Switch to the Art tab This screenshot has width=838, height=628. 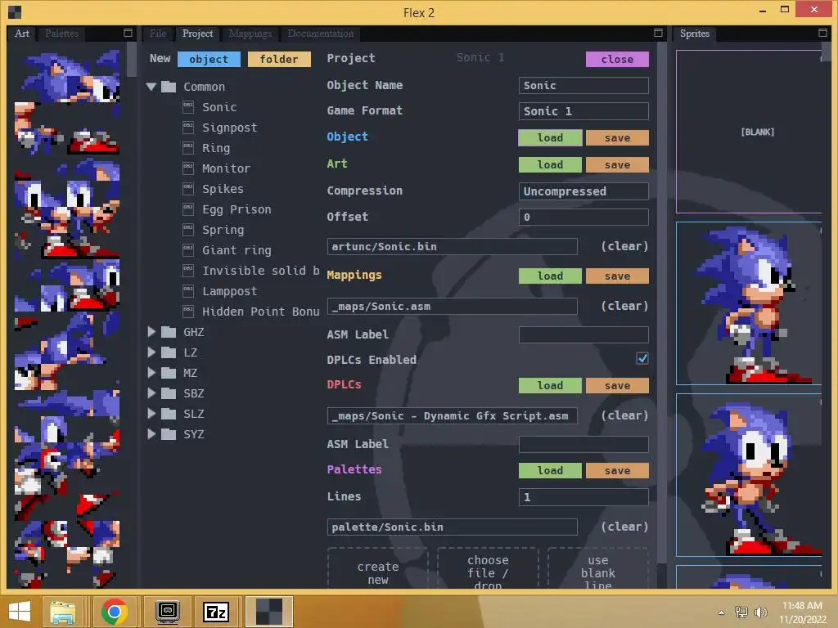[22, 33]
